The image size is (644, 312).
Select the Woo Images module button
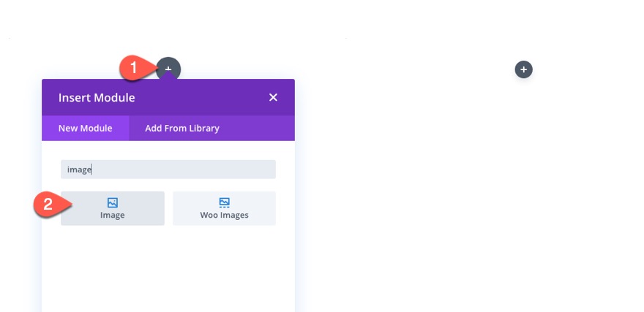[224, 208]
